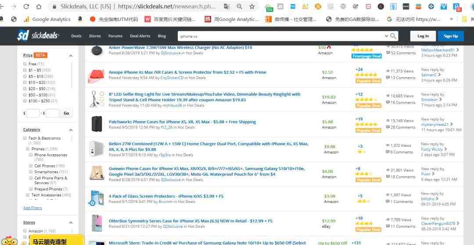Click the Log In button
The image size is (474, 245).
423,36
